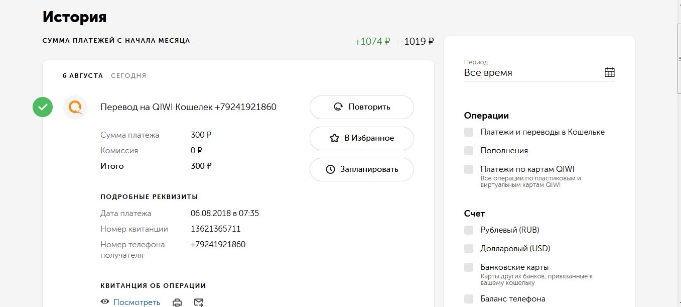Screen dimensions: 681x307
Task: Tick the Долларовый (USD) checkbox
Action: pos(469,249)
